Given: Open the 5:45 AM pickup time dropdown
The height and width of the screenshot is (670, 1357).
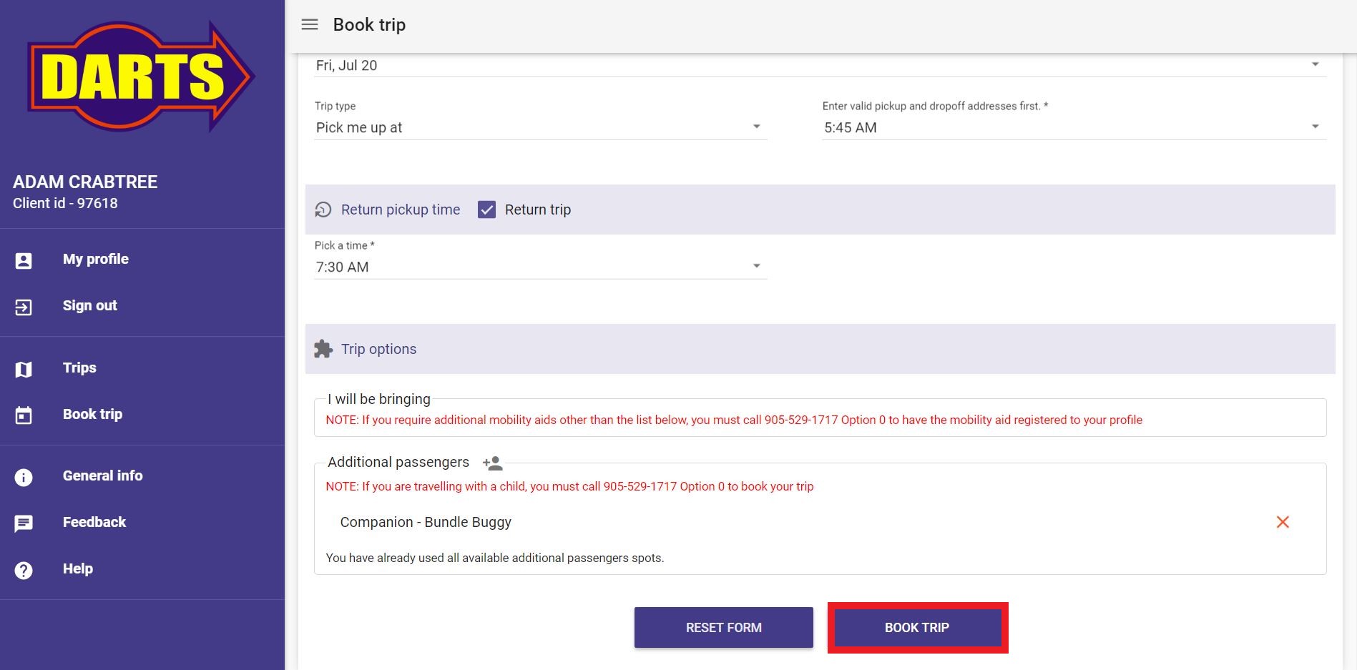Looking at the screenshot, I should [x=1074, y=127].
